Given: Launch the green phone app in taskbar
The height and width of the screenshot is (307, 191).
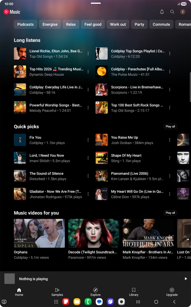Looking at the screenshot, I should [88, 302].
